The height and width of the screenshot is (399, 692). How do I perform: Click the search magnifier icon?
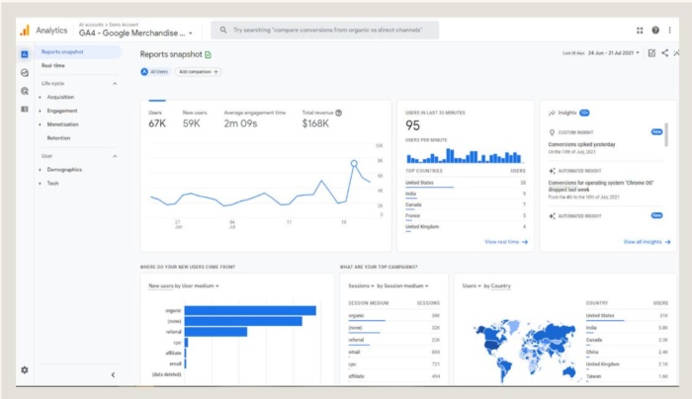pyautogui.click(x=223, y=30)
